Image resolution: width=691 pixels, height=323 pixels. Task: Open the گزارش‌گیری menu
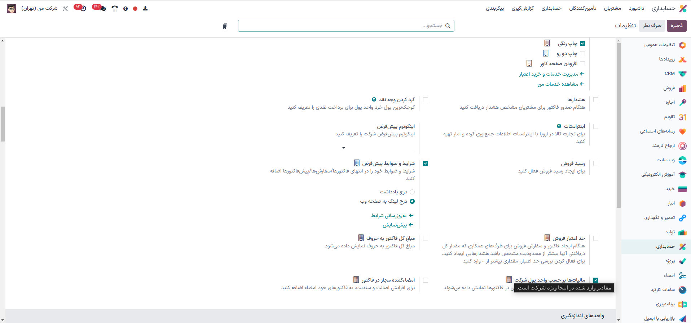coord(523,8)
